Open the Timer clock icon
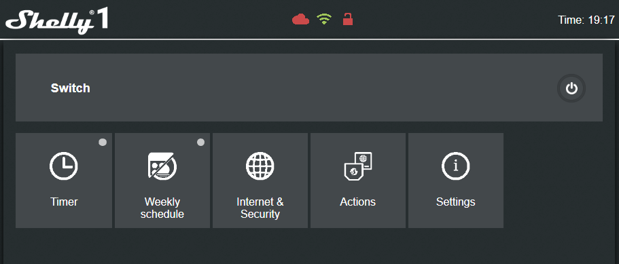This screenshot has height=264, width=619. point(64,166)
